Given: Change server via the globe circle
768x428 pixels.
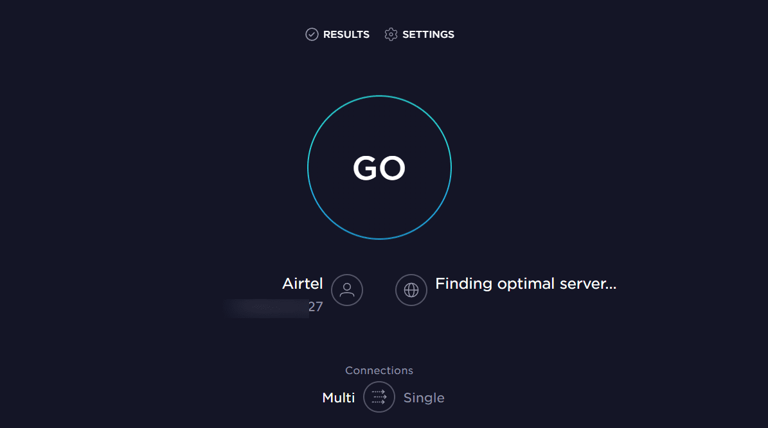Looking at the screenshot, I should coord(411,290).
